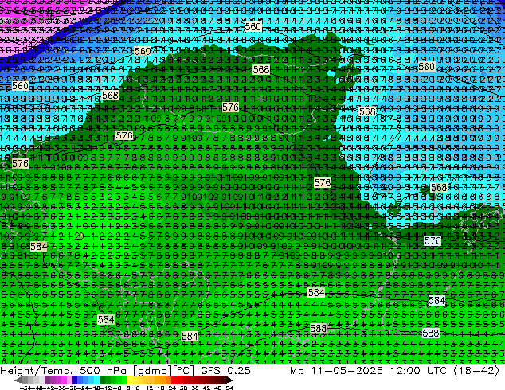Pick the dark blue legend swatch

[75, 380]
